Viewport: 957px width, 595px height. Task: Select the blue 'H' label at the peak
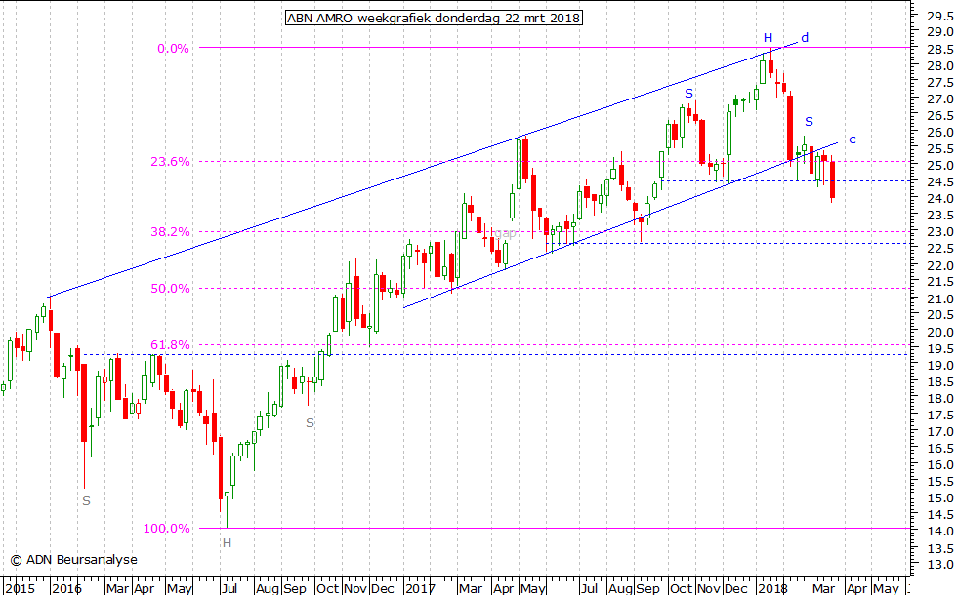[768, 38]
